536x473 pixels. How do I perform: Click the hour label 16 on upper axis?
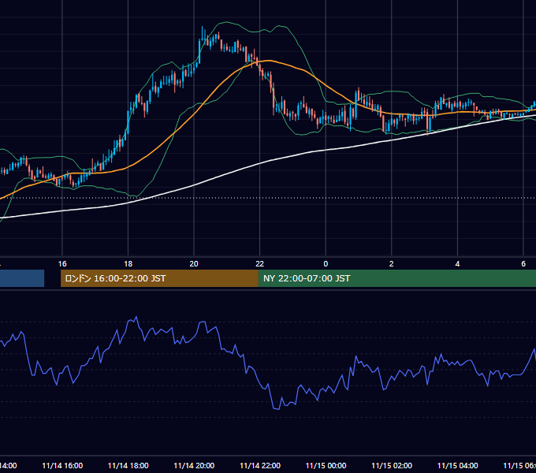tap(62, 264)
